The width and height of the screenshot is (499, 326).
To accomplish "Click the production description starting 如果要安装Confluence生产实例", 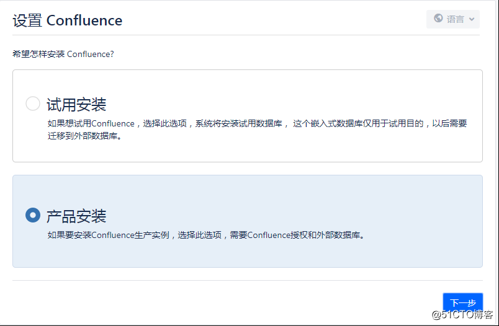I will pyautogui.click(x=206, y=235).
